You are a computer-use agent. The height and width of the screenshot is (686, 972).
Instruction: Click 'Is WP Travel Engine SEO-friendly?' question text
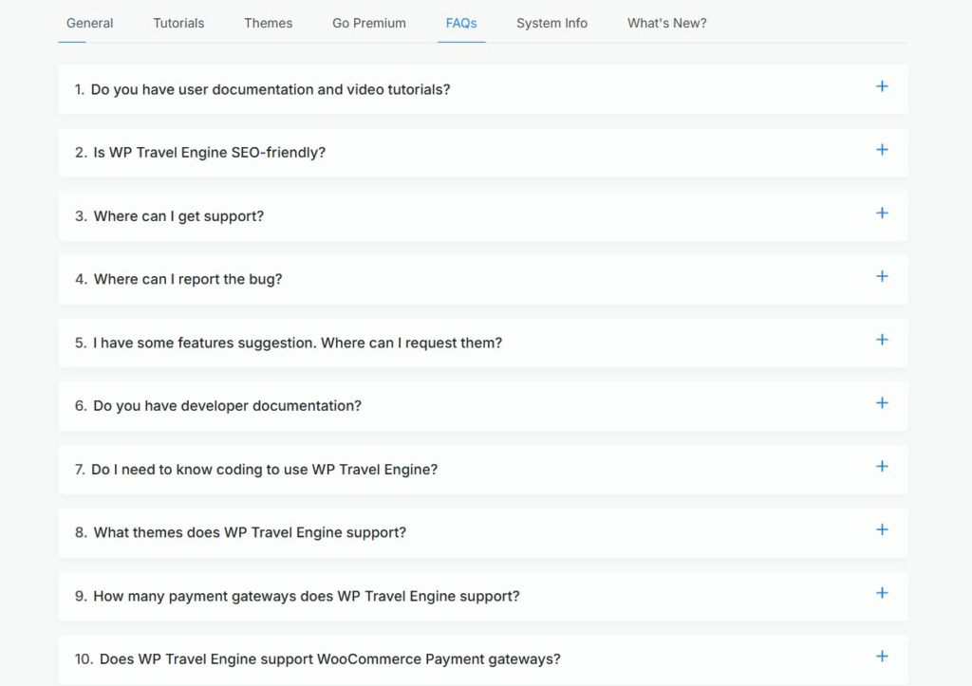pos(209,153)
